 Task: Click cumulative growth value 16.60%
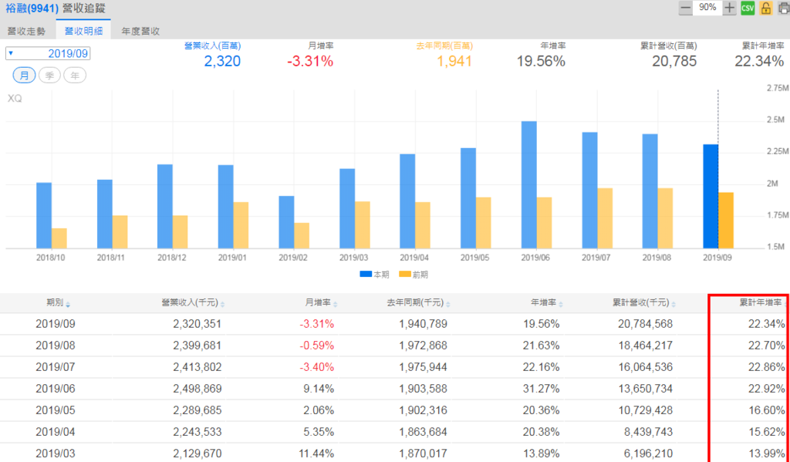pos(766,410)
